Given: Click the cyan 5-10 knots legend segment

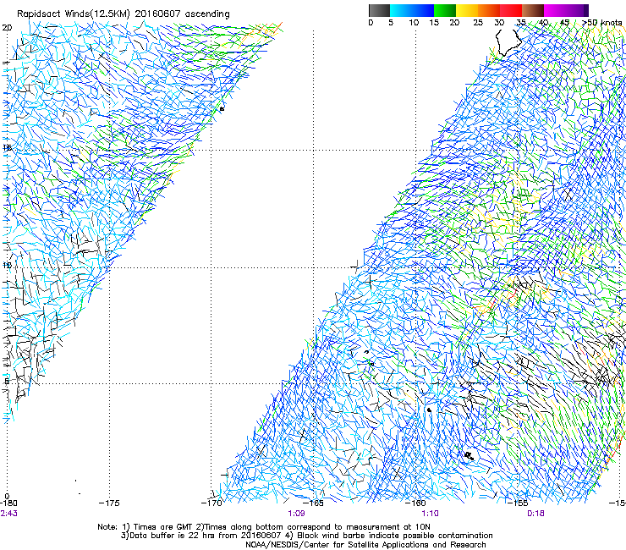Looking at the screenshot, I should [x=401, y=10].
